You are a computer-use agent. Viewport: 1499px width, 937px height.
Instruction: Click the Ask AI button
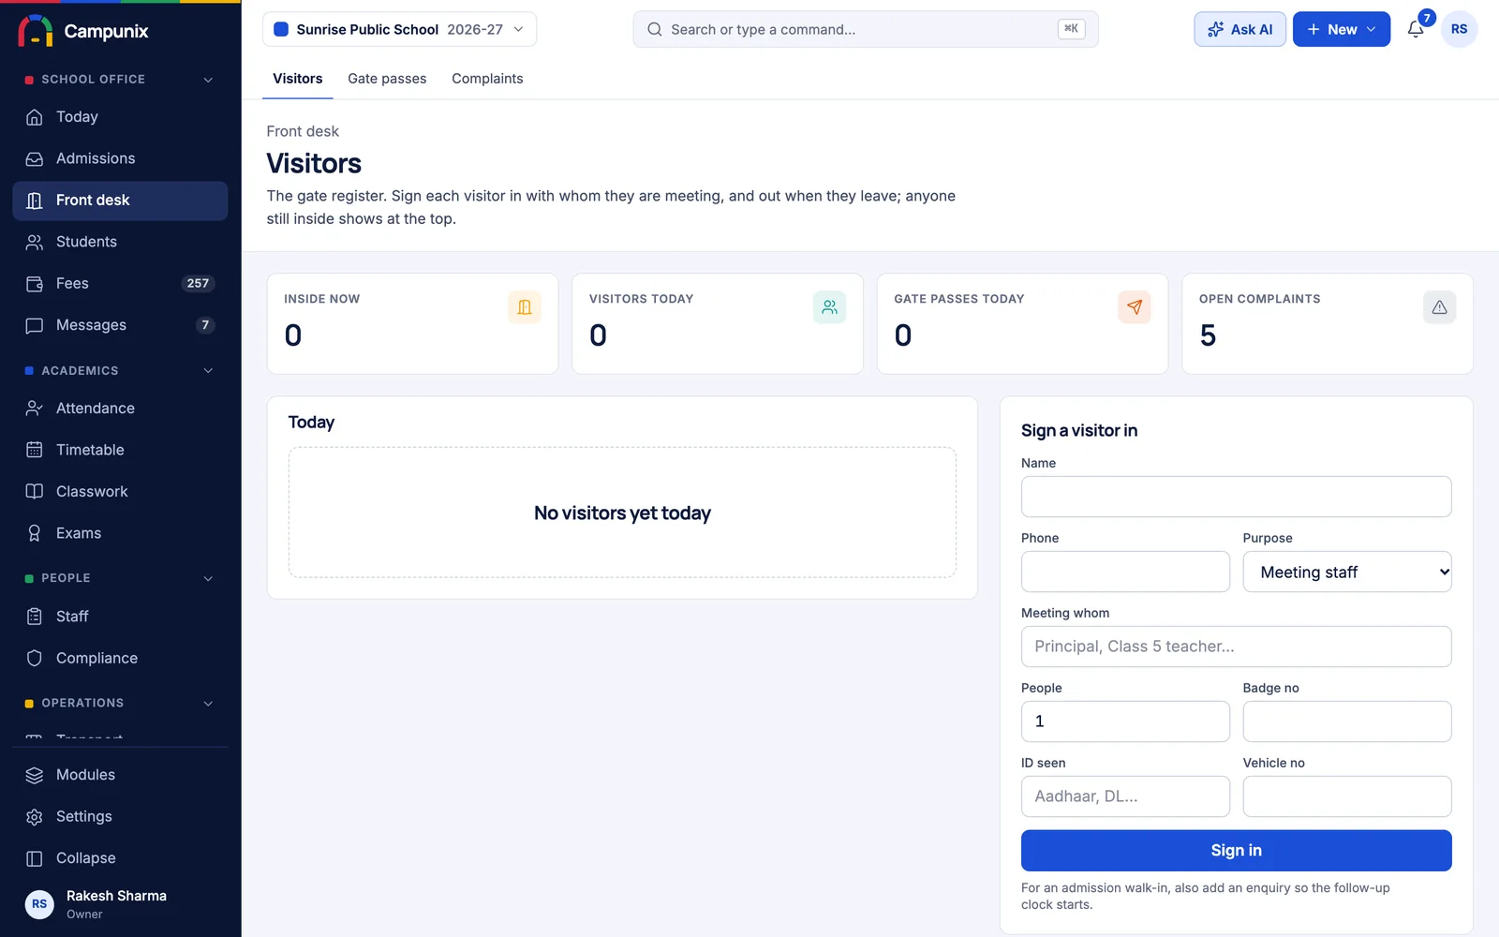(1239, 29)
